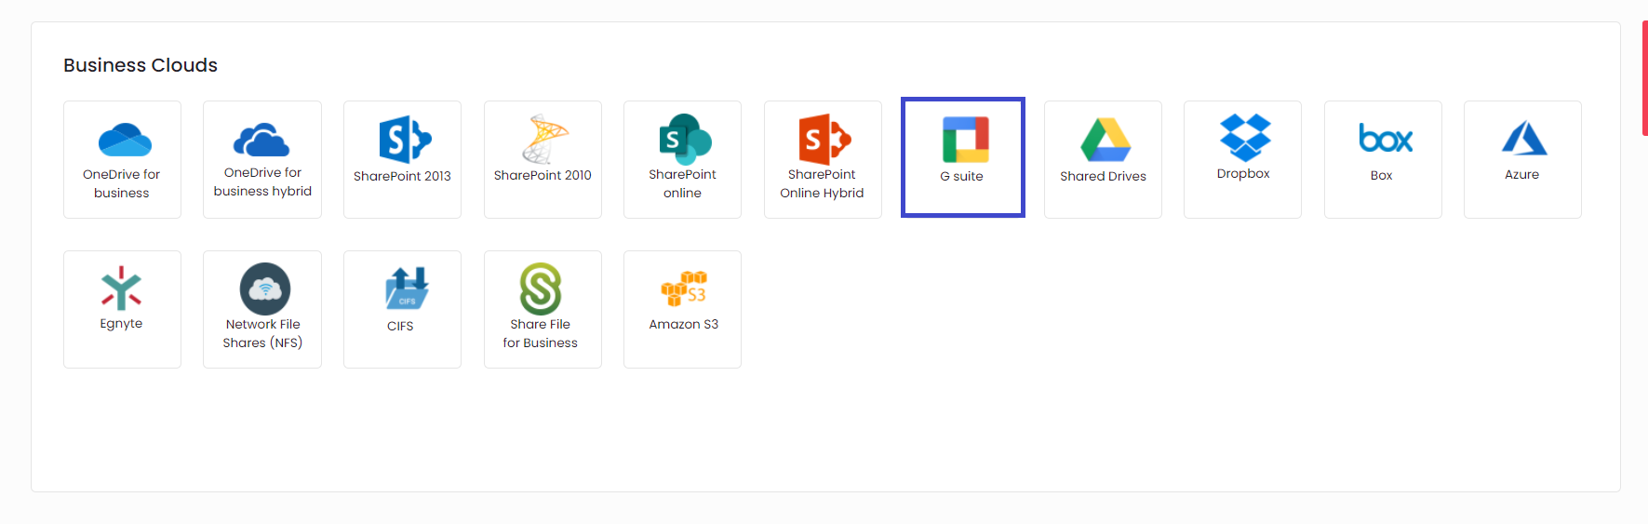Select the CIFS folder icon

click(407, 289)
